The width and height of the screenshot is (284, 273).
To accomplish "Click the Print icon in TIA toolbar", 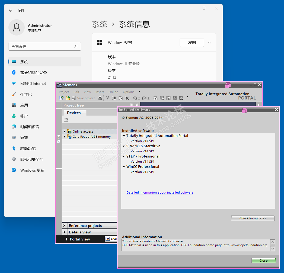I will (x=100, y=98).
